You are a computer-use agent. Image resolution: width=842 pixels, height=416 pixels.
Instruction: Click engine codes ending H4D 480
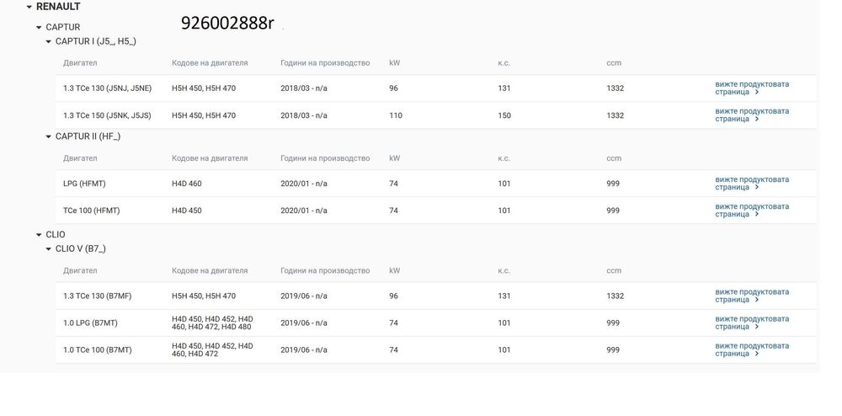212,323
